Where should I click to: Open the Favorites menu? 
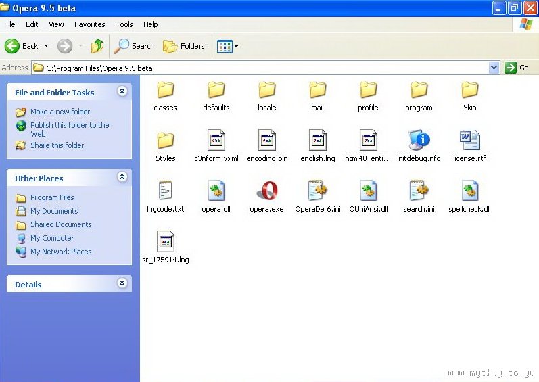tap(90, 24)
